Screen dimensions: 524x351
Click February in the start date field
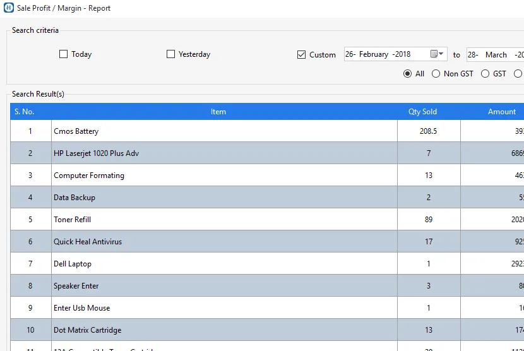(374, 54)
